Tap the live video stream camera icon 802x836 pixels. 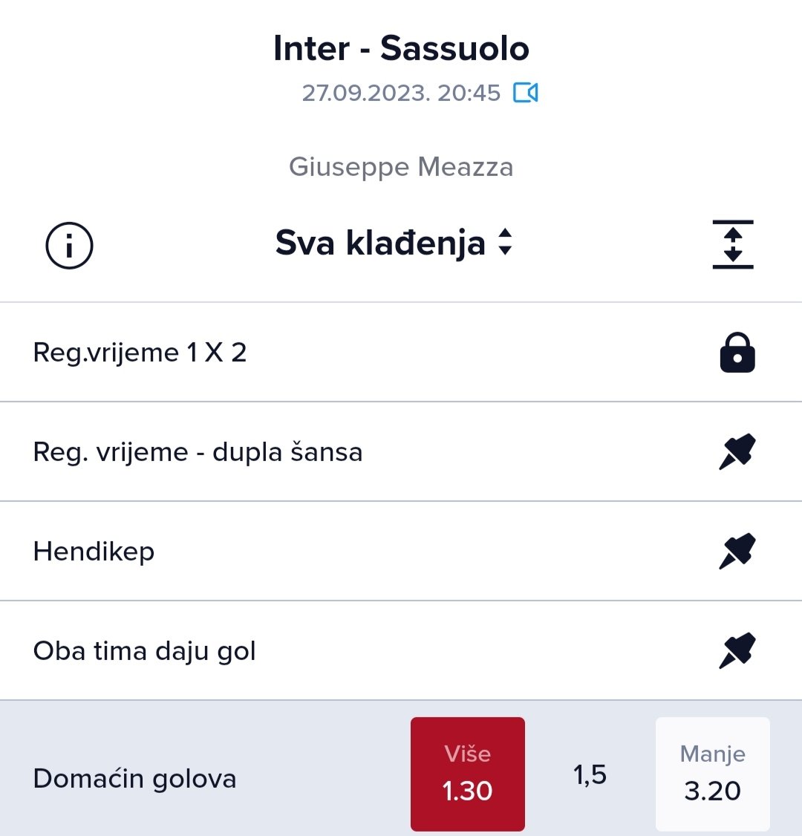[x=526, y=93]
